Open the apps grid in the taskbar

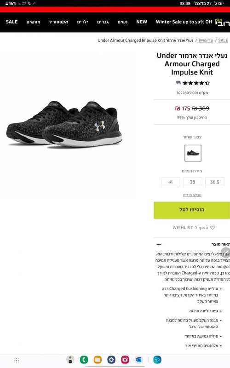(x=17, y=360)
